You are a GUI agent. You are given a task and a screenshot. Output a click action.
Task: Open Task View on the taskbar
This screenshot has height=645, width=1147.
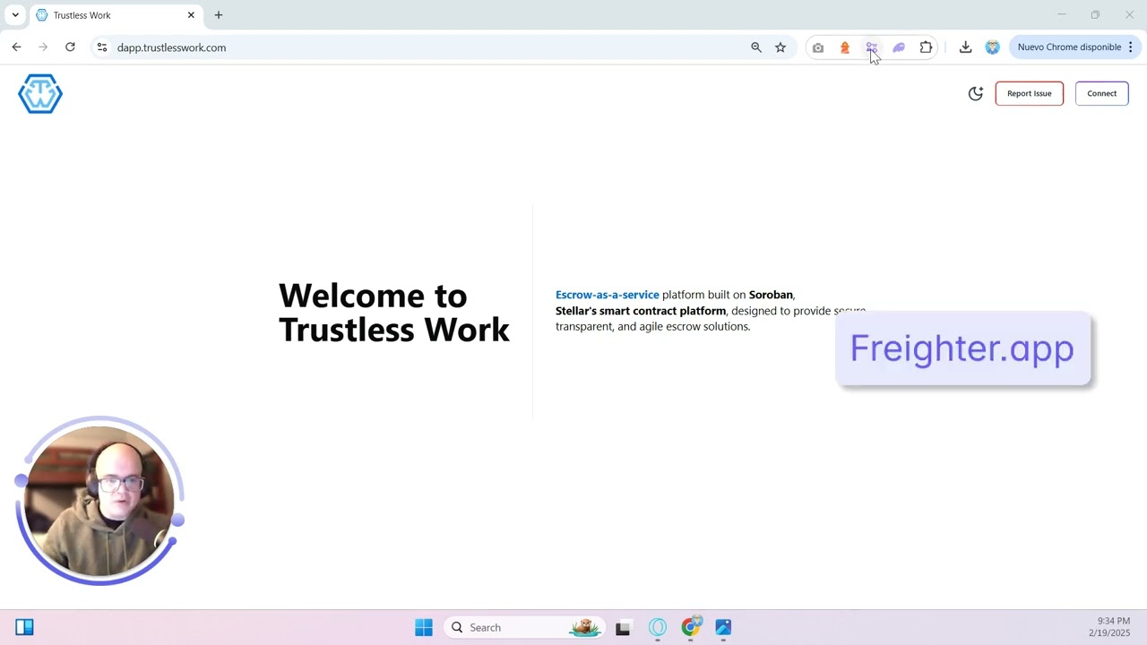tap(623, 627)
